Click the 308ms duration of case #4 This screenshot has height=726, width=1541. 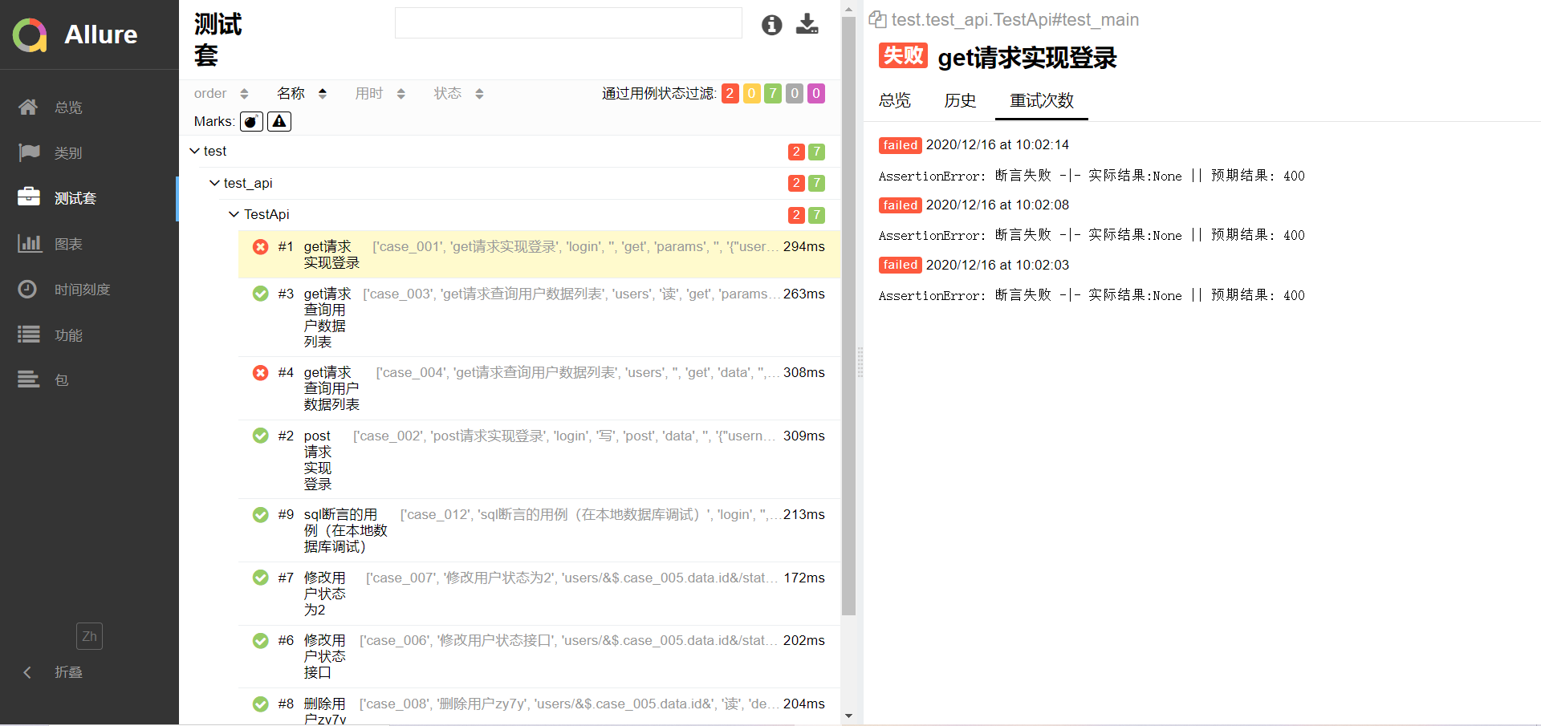804,372
